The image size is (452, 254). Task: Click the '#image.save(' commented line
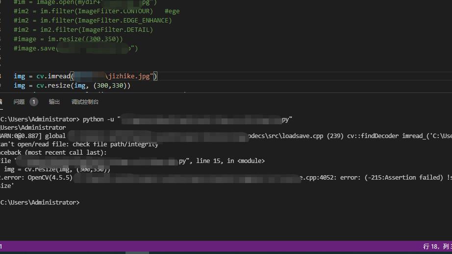click(76, 48)
